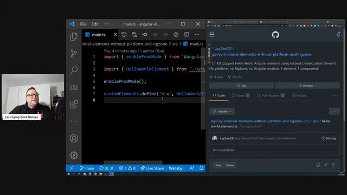Click the GitHub Octocat logo
This screenshot has height=195, width=347.
pos(275,35)
